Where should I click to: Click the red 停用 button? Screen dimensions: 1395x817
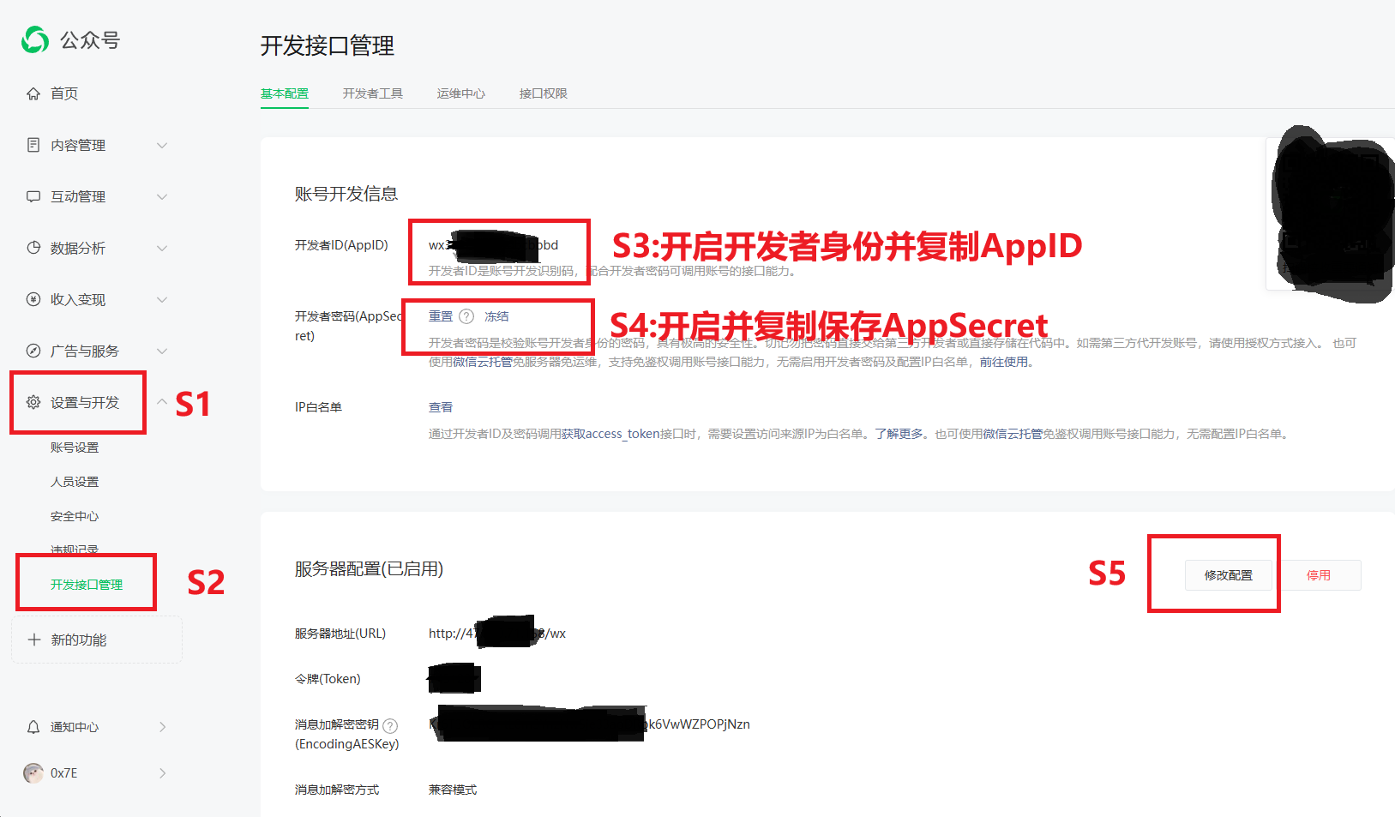[x=1318, y=575]
